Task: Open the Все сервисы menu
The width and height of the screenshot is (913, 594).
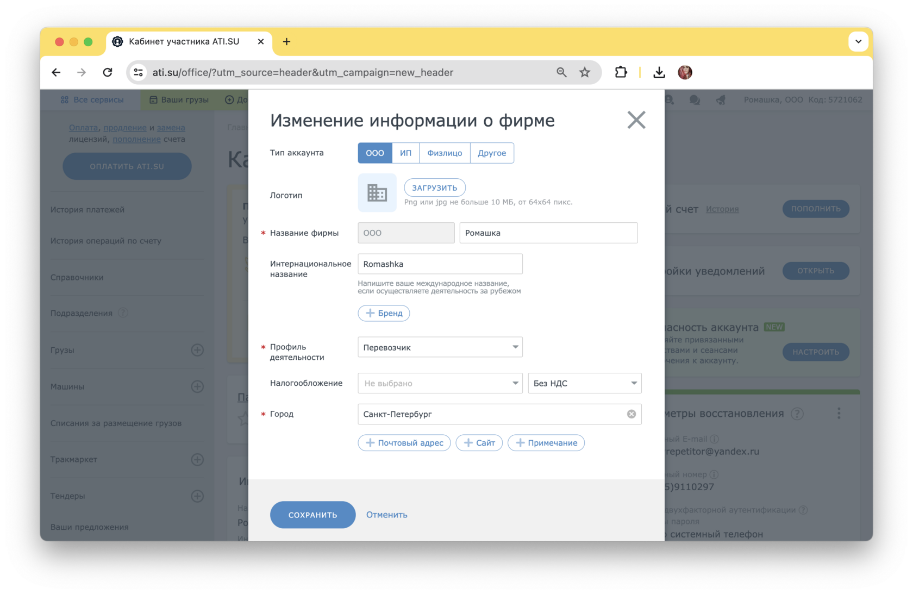Action: 92,100
